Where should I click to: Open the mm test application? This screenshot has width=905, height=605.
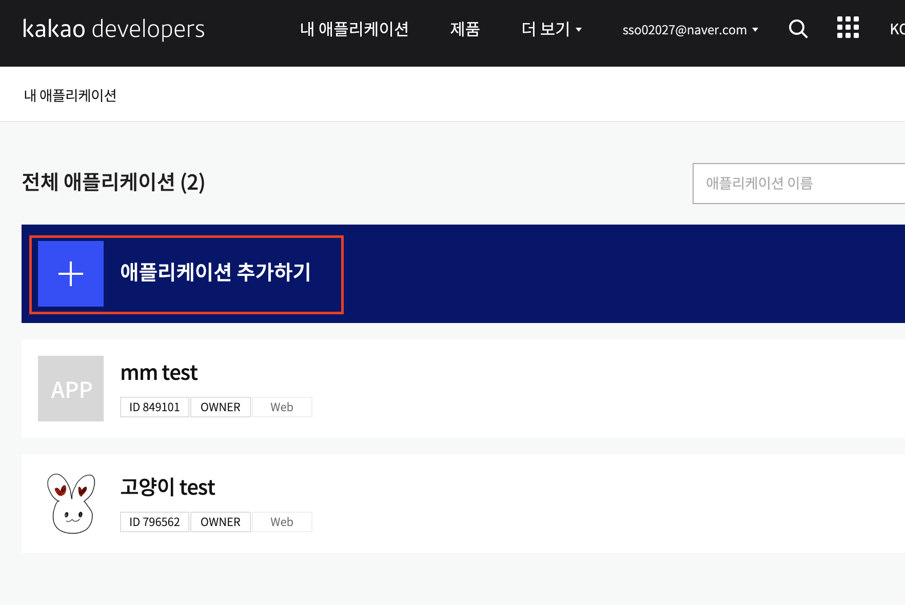pyautogui.click(x=159, y=373)
